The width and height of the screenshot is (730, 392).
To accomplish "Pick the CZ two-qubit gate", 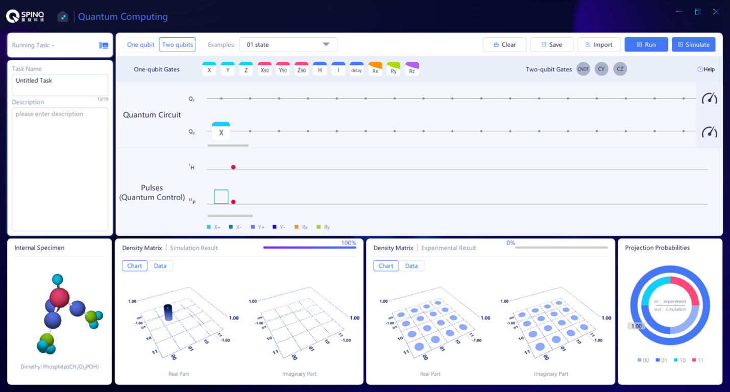I will 620,69.
